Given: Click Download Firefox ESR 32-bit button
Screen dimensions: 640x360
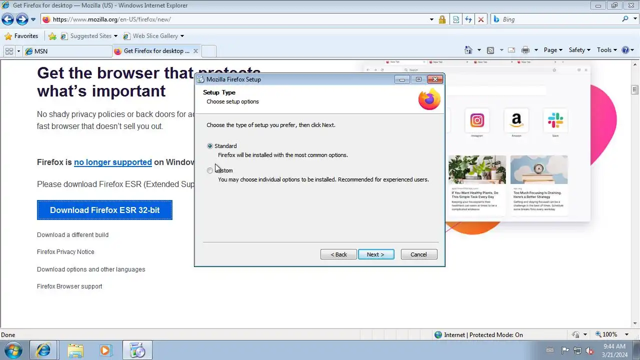Looking at the screenshot, I should point(104,210).
